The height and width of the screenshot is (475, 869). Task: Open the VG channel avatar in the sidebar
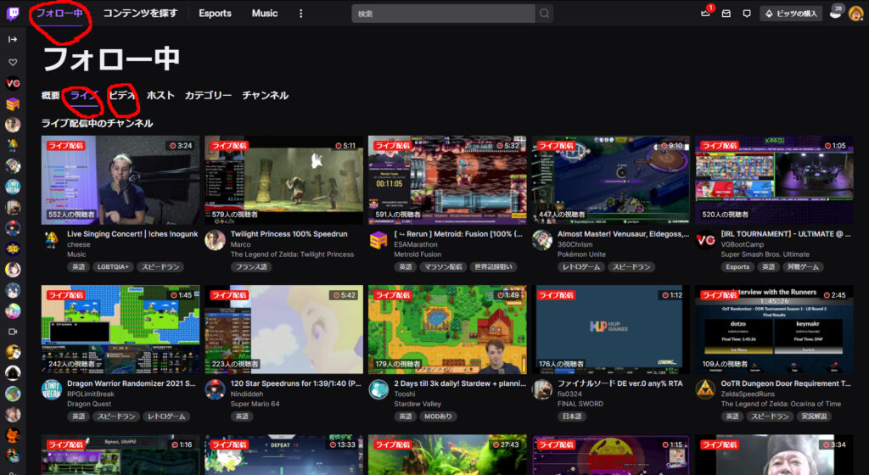(x=13, y=83)
